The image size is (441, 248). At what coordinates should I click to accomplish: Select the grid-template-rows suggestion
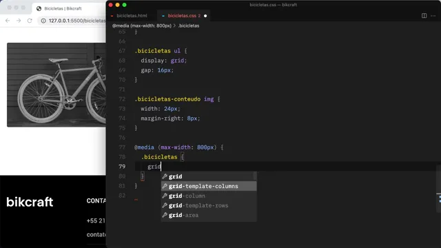pos(209,205)
